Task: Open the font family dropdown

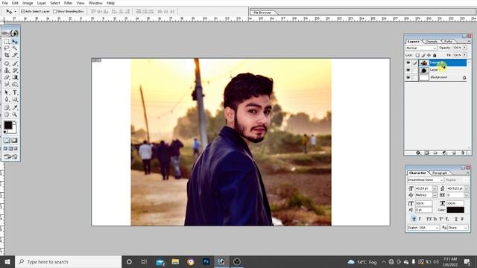Action: coord(426,180)
